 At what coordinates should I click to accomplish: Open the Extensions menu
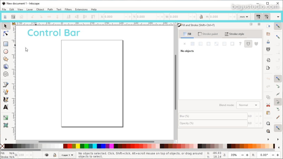81,9
